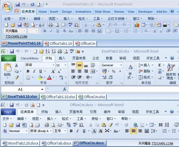Click Sort Ascending icon in Excel quick access toolbar

pyautogui.click(x=47, y=51)
